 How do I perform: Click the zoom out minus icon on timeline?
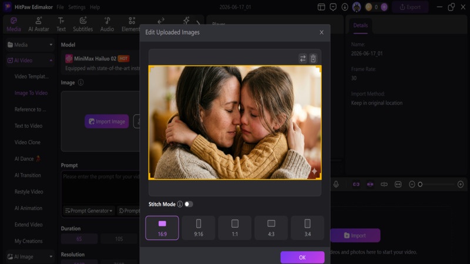point(412,184)
